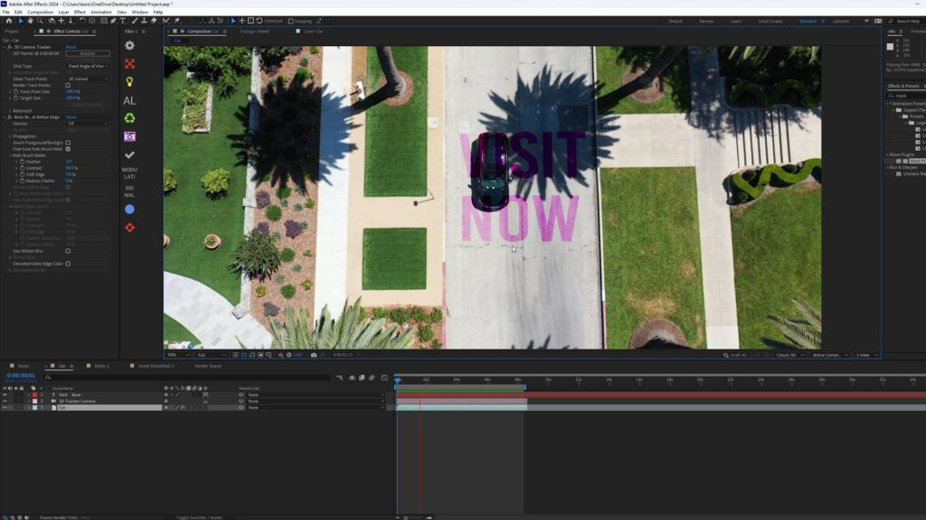Image resolution: width=926 pixels, height=520 pixels.
Task: Toggle Use Motion Blur checkbox
Action: point(68,251)
